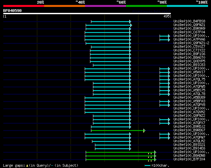Open the UniRef100_C5Y0Z7 hit label

pyautogui.click(x=189, y=47)
